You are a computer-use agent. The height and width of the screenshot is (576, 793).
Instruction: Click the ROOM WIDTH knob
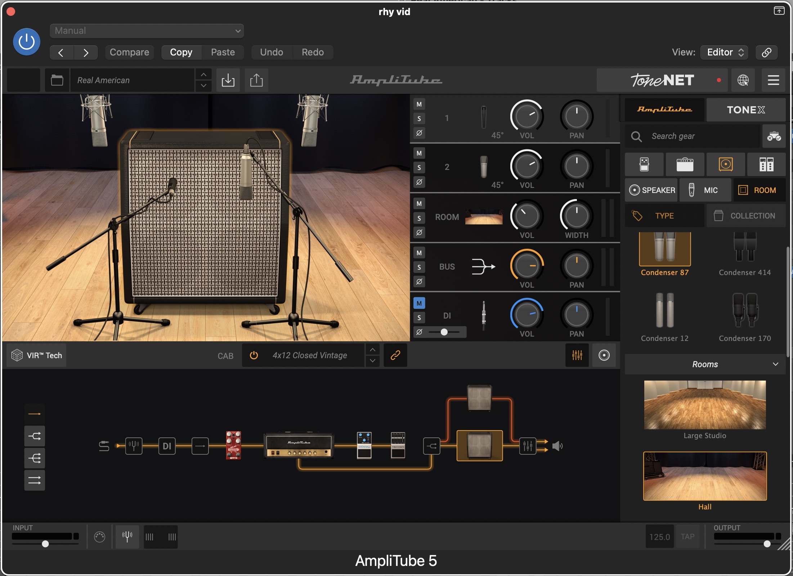pyautogui.click(x=577, y=216)
